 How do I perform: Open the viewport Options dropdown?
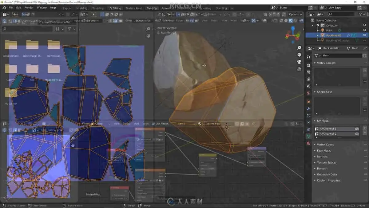[x=295, y=14]
